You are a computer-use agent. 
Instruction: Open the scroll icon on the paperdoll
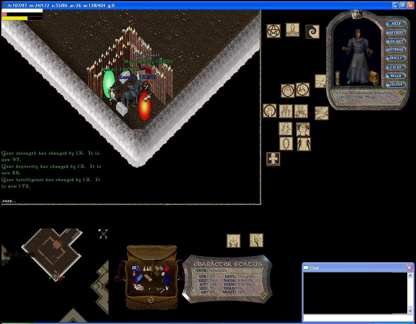(338, 78)
